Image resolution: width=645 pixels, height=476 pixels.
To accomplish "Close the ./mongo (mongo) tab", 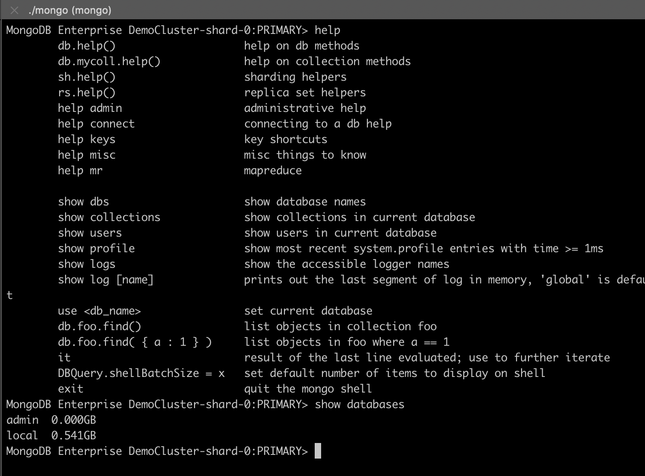I will (x=14, y=10).
